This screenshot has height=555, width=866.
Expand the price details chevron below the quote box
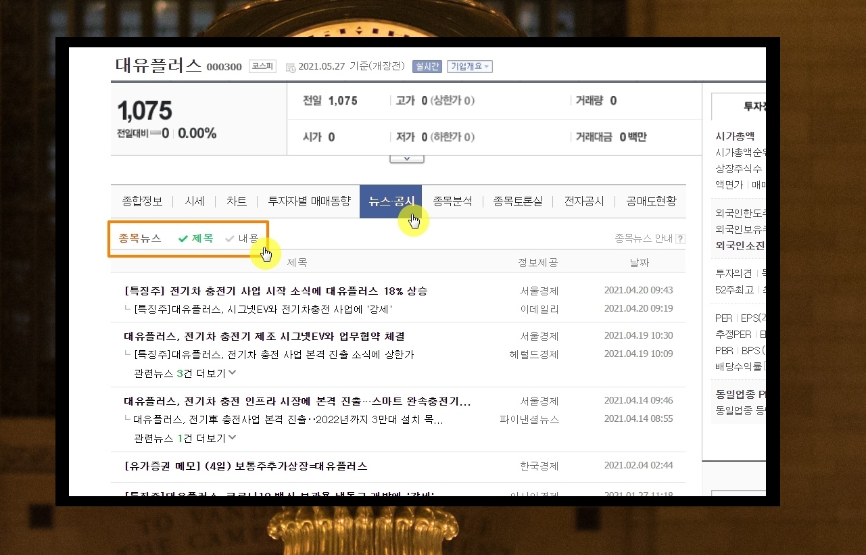click(407, 158)
